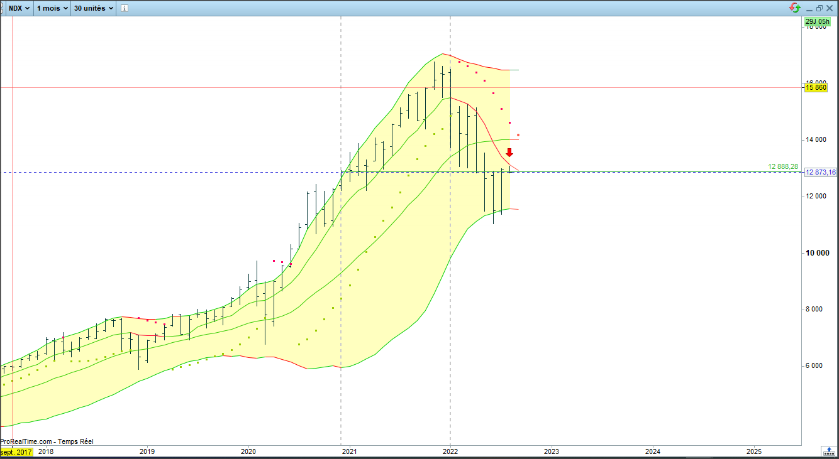The width and height of the screenshot is (839, 459).
Task: Click the 12 873,16 current price label
Action: 821,172
